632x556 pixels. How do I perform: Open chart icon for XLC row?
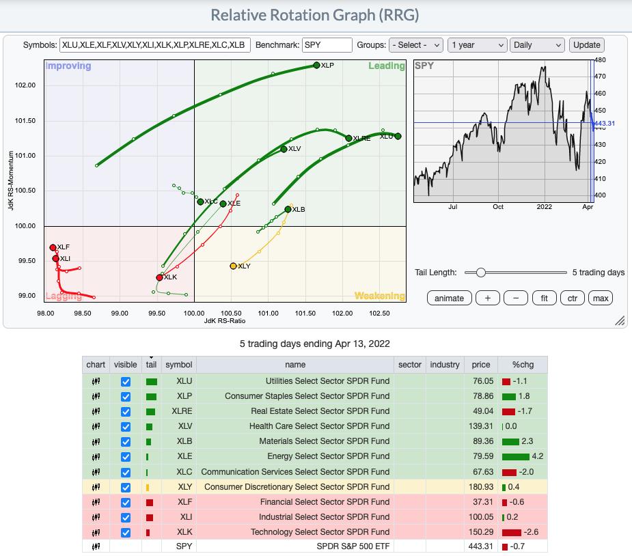pos(96,472)
